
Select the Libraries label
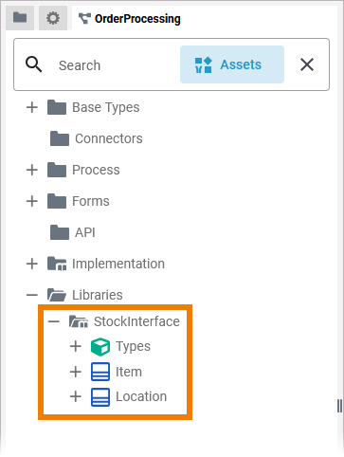click(98, 295)
